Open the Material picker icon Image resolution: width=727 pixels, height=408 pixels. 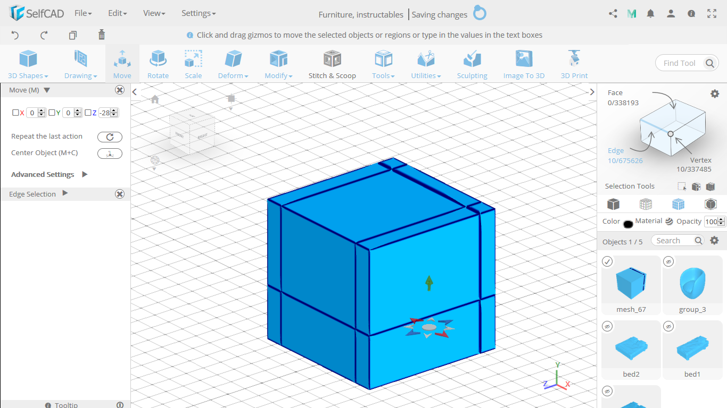tap(669, 222)
